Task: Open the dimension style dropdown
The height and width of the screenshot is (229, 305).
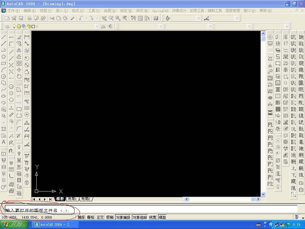Action: coord(237,18)
